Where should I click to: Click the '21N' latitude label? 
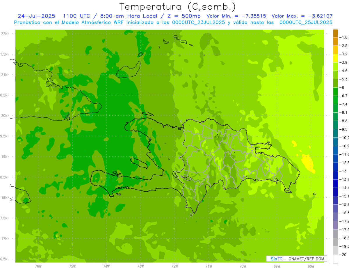(4, 75)
